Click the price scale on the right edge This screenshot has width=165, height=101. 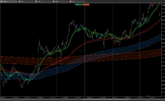[x=163, y=50]
